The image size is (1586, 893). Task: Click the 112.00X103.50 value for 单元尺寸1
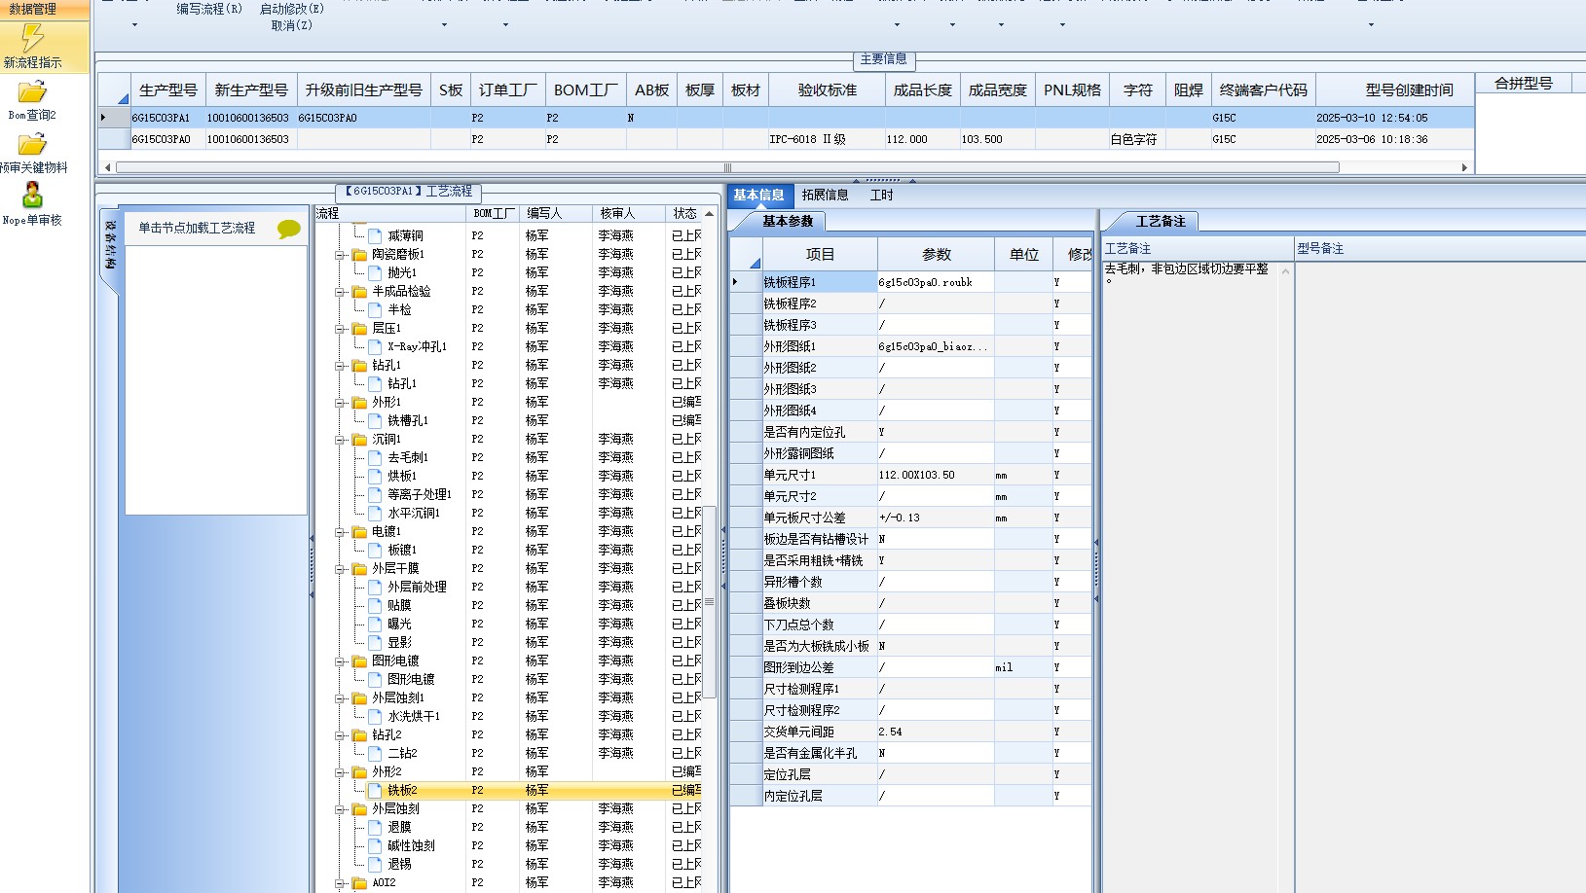point(936,475)
